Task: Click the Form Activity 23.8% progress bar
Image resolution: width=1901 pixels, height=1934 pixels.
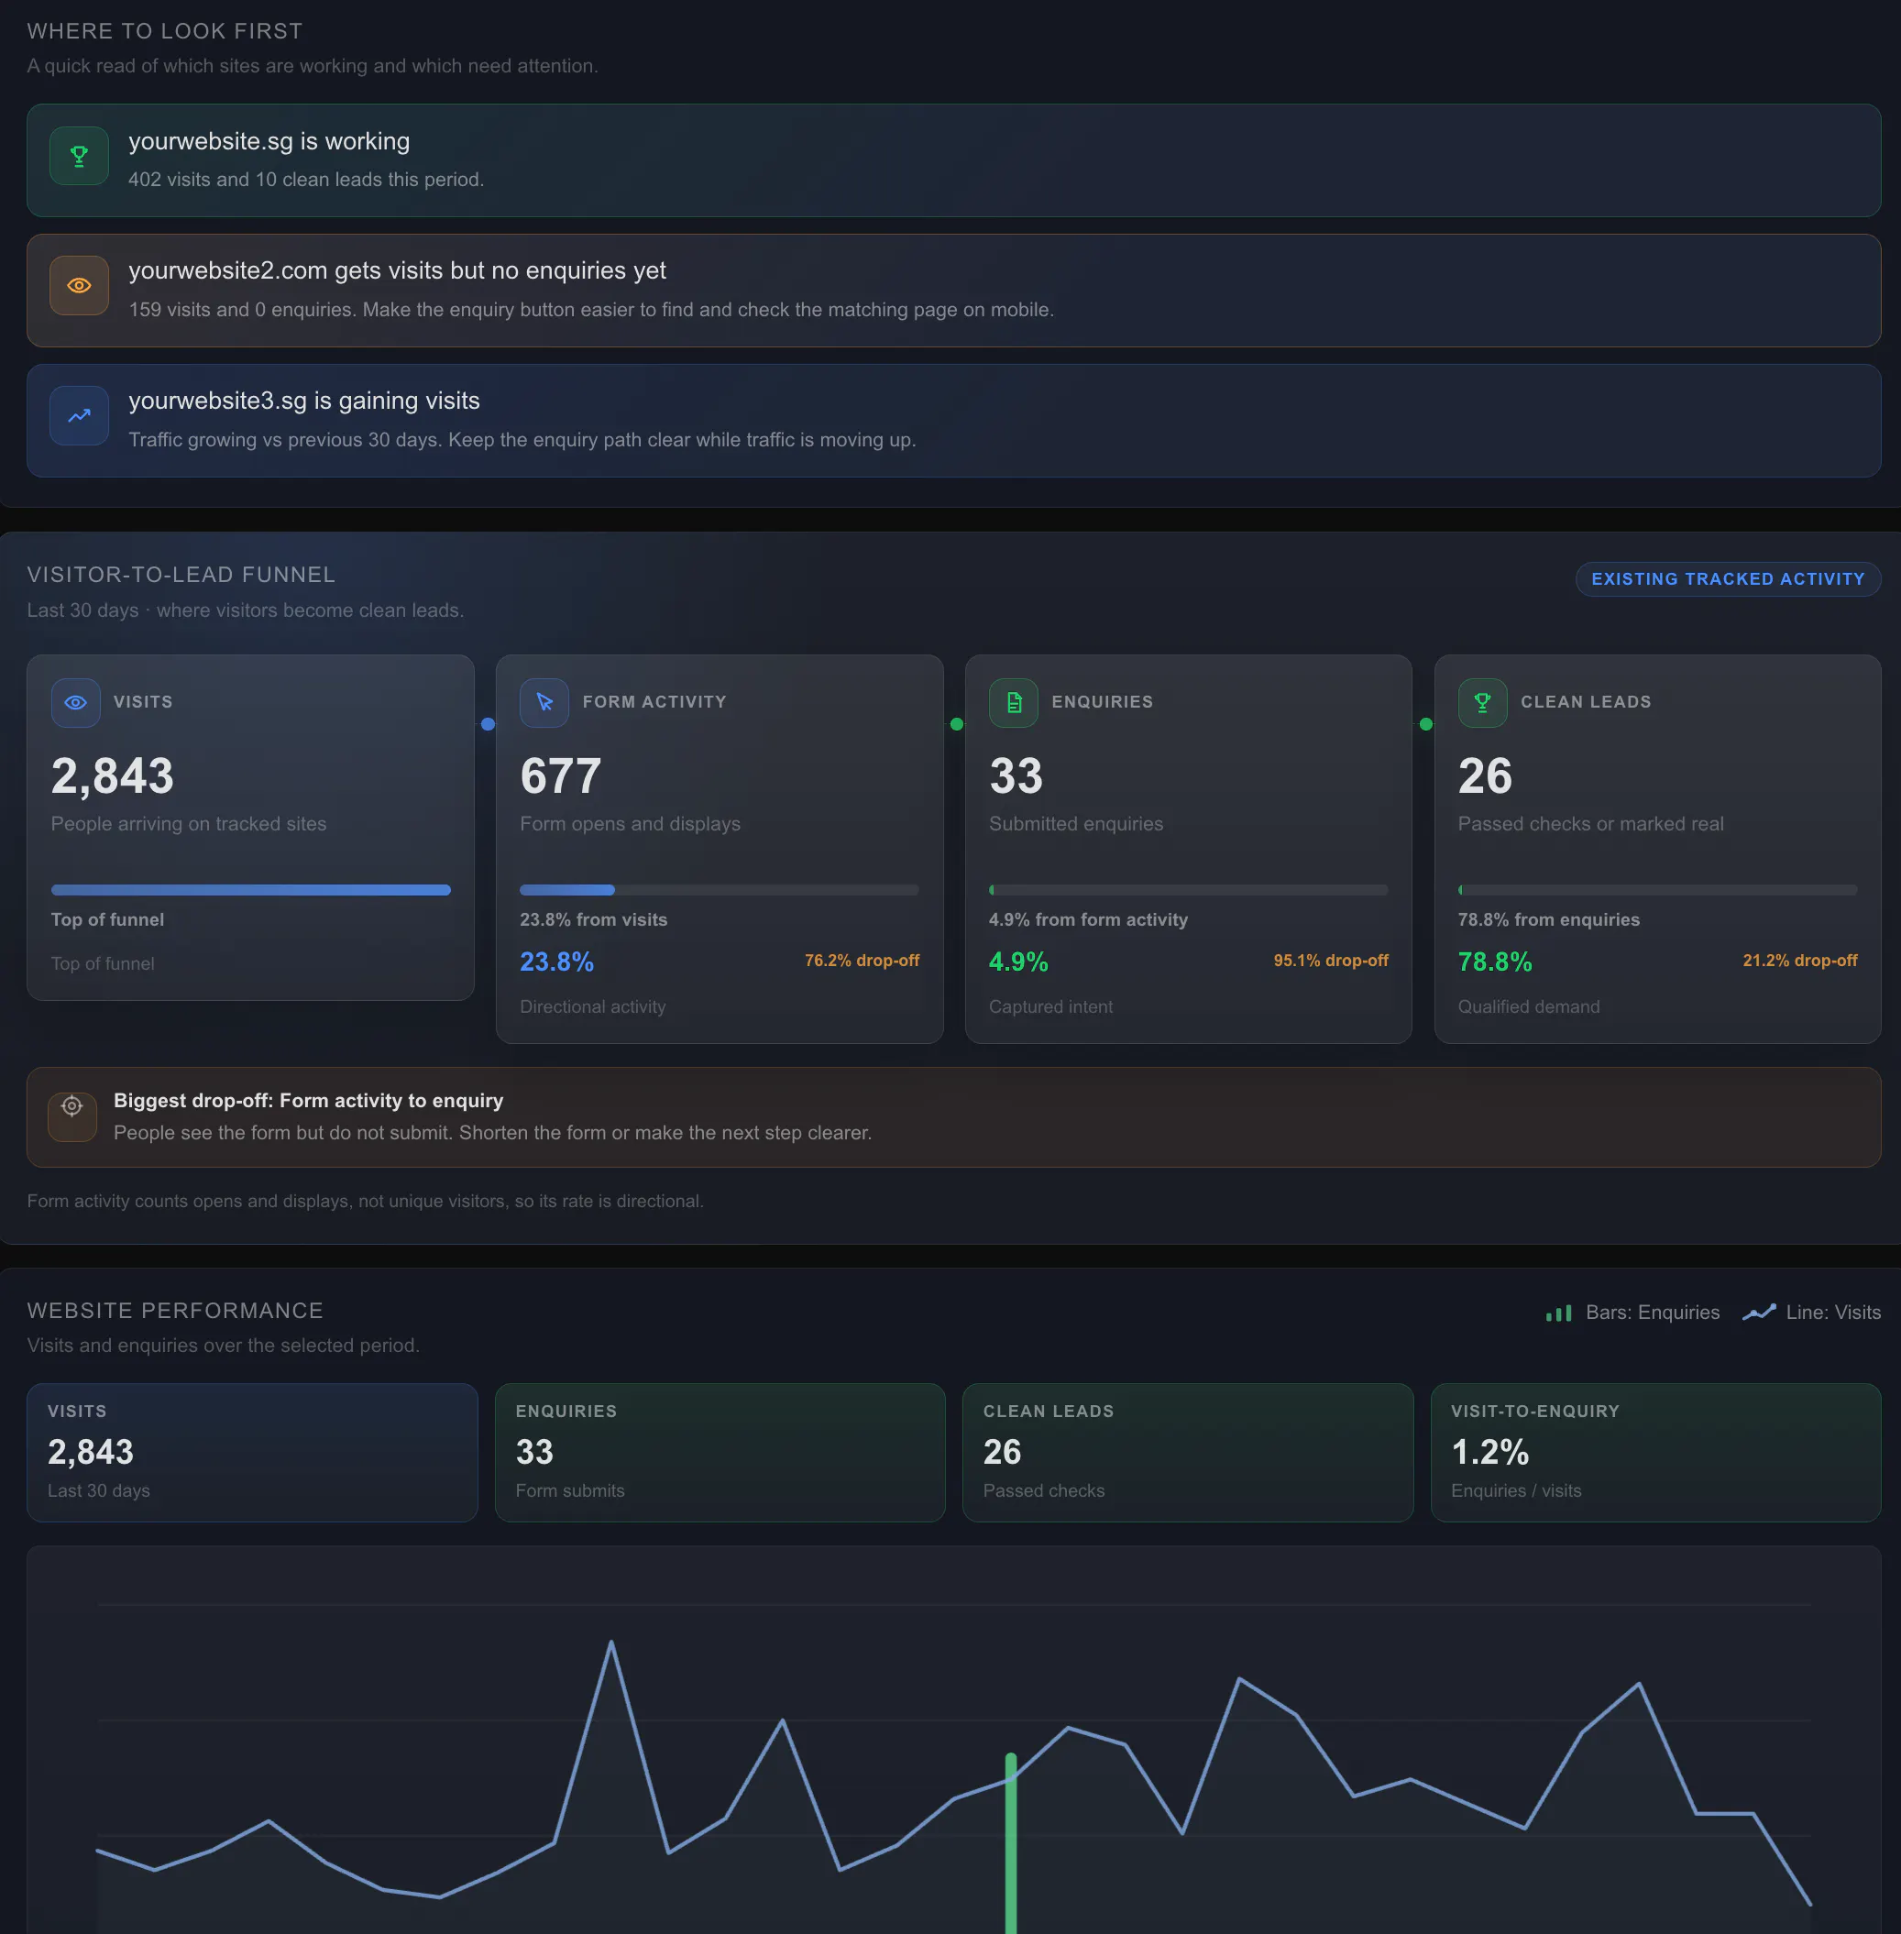Action: (x=719, y=890)
